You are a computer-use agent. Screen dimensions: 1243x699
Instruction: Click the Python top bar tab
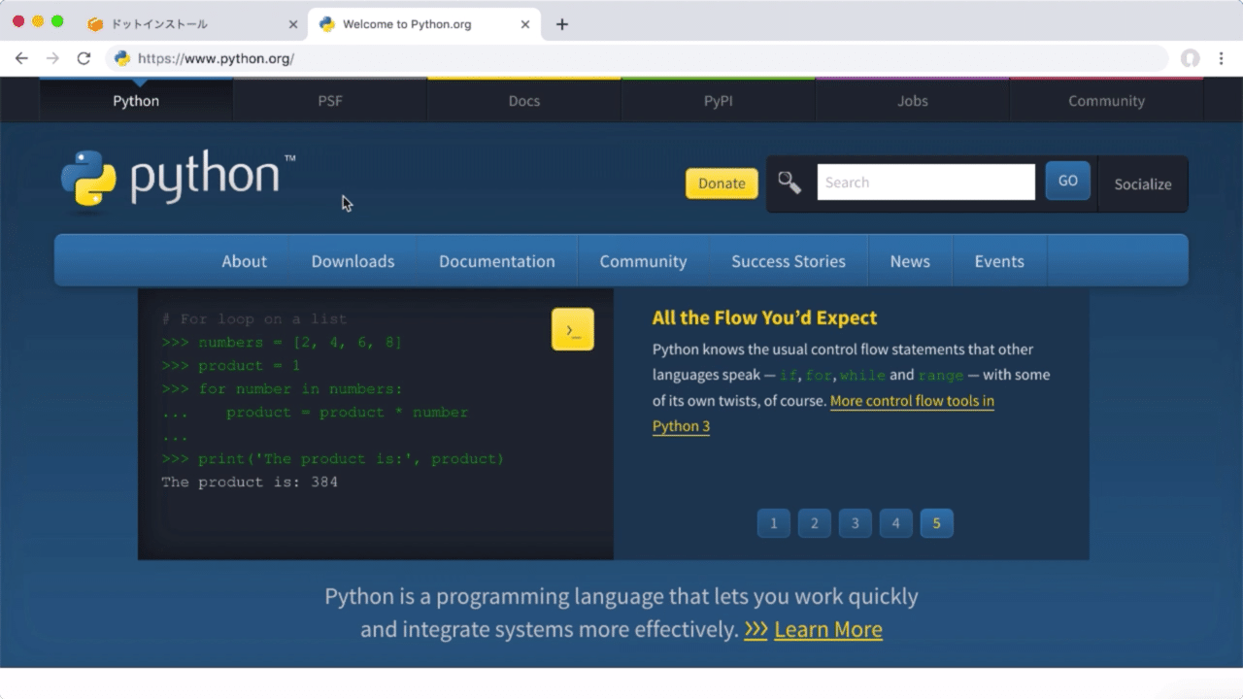pyautogui.click(x=136, y=101)
